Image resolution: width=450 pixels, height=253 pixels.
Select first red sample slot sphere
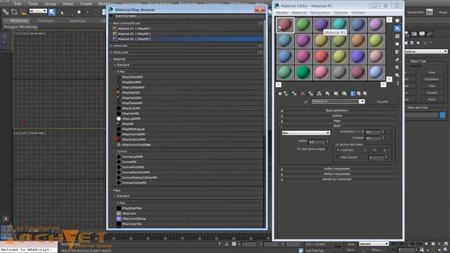point(285,25)
